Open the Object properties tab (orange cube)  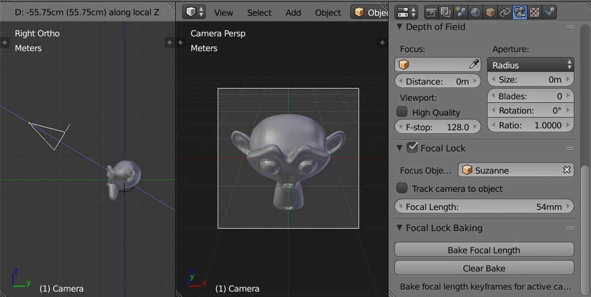[x=490, y=12]
